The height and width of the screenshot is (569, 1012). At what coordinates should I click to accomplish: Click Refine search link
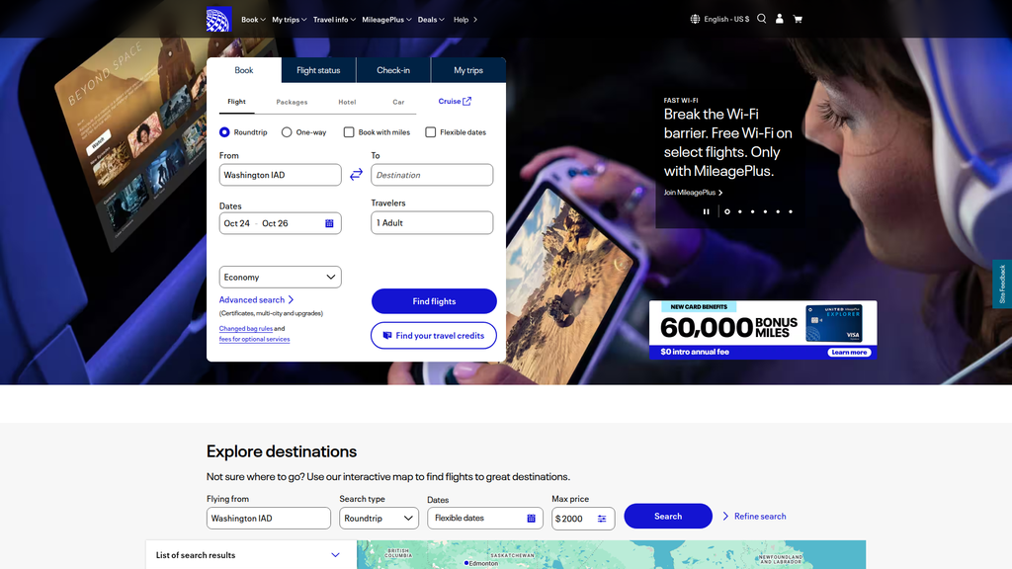(x=754, y=516)
